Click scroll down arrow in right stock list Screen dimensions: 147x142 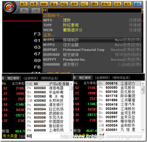tap(143, 130)
